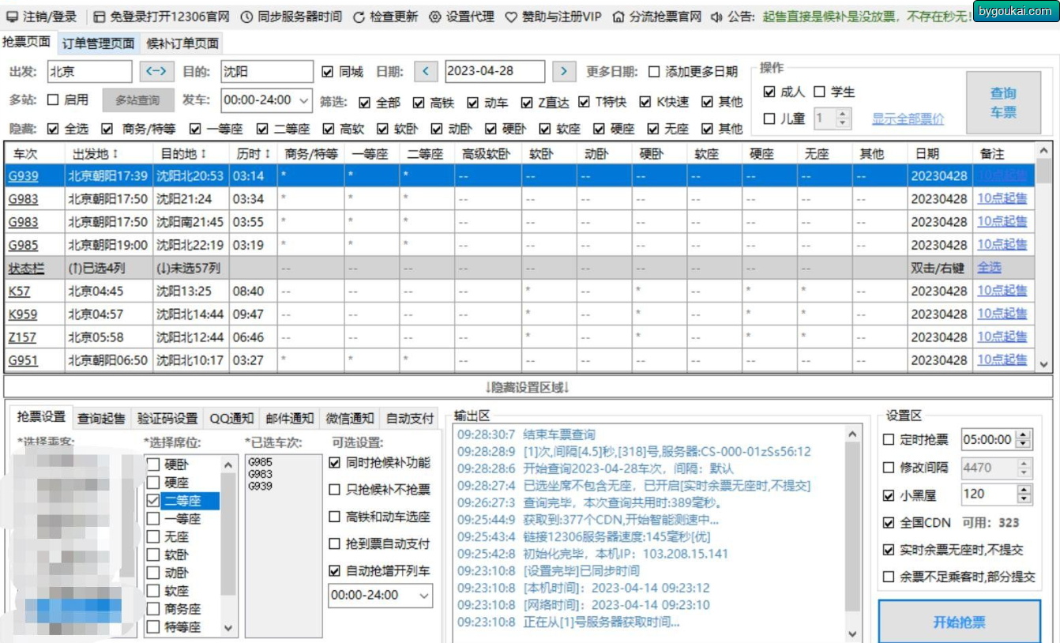Check 抢到票自动支付 option
1060x643 pixels.
point(335,543)
